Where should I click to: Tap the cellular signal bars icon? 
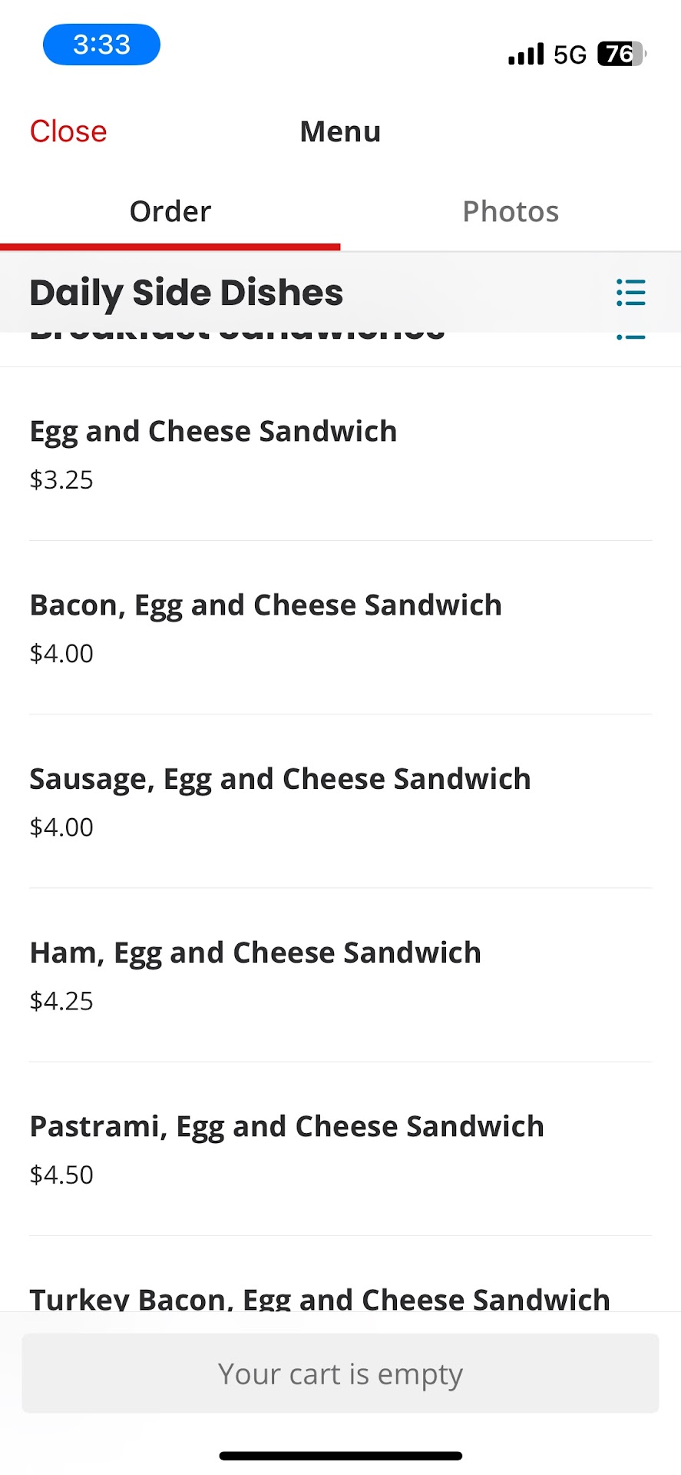click(x=526, y=55)
